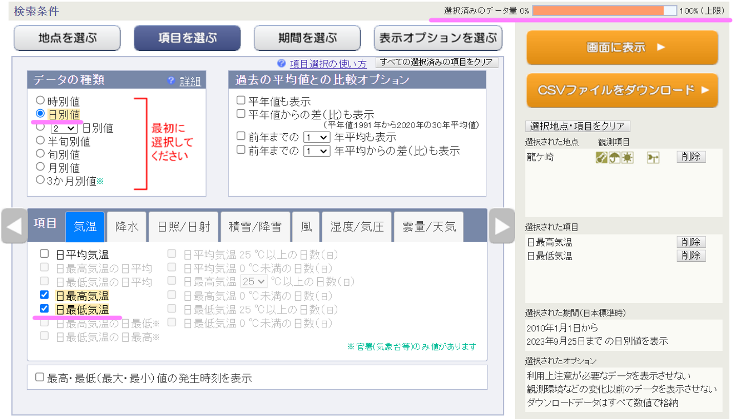The image size is (738, 419).
Task: Open the years dropdown for 年平均も表示
Action: (316, 137)
